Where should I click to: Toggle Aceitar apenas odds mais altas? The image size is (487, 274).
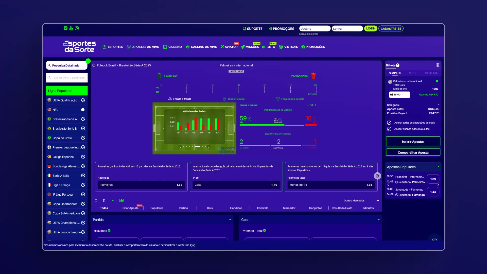[x=389, y=129]
